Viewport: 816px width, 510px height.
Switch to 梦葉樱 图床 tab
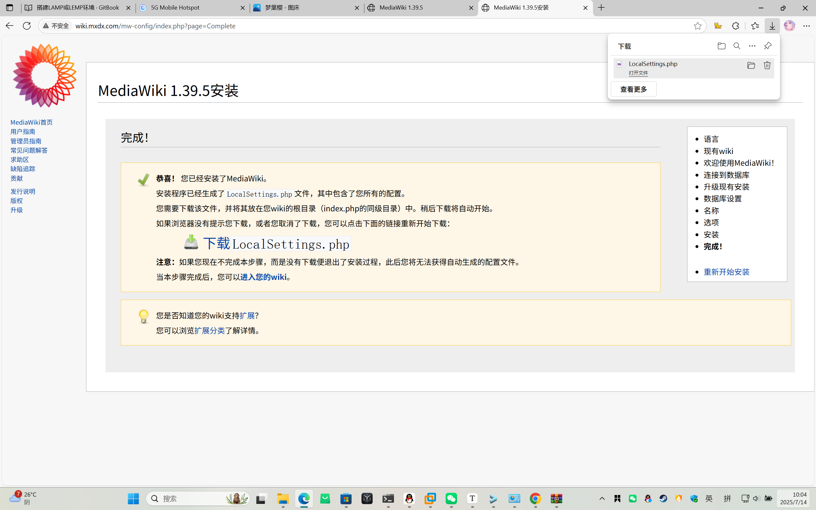[x=307, y=7]
